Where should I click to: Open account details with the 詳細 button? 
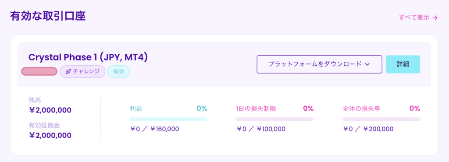pos(403,64)
